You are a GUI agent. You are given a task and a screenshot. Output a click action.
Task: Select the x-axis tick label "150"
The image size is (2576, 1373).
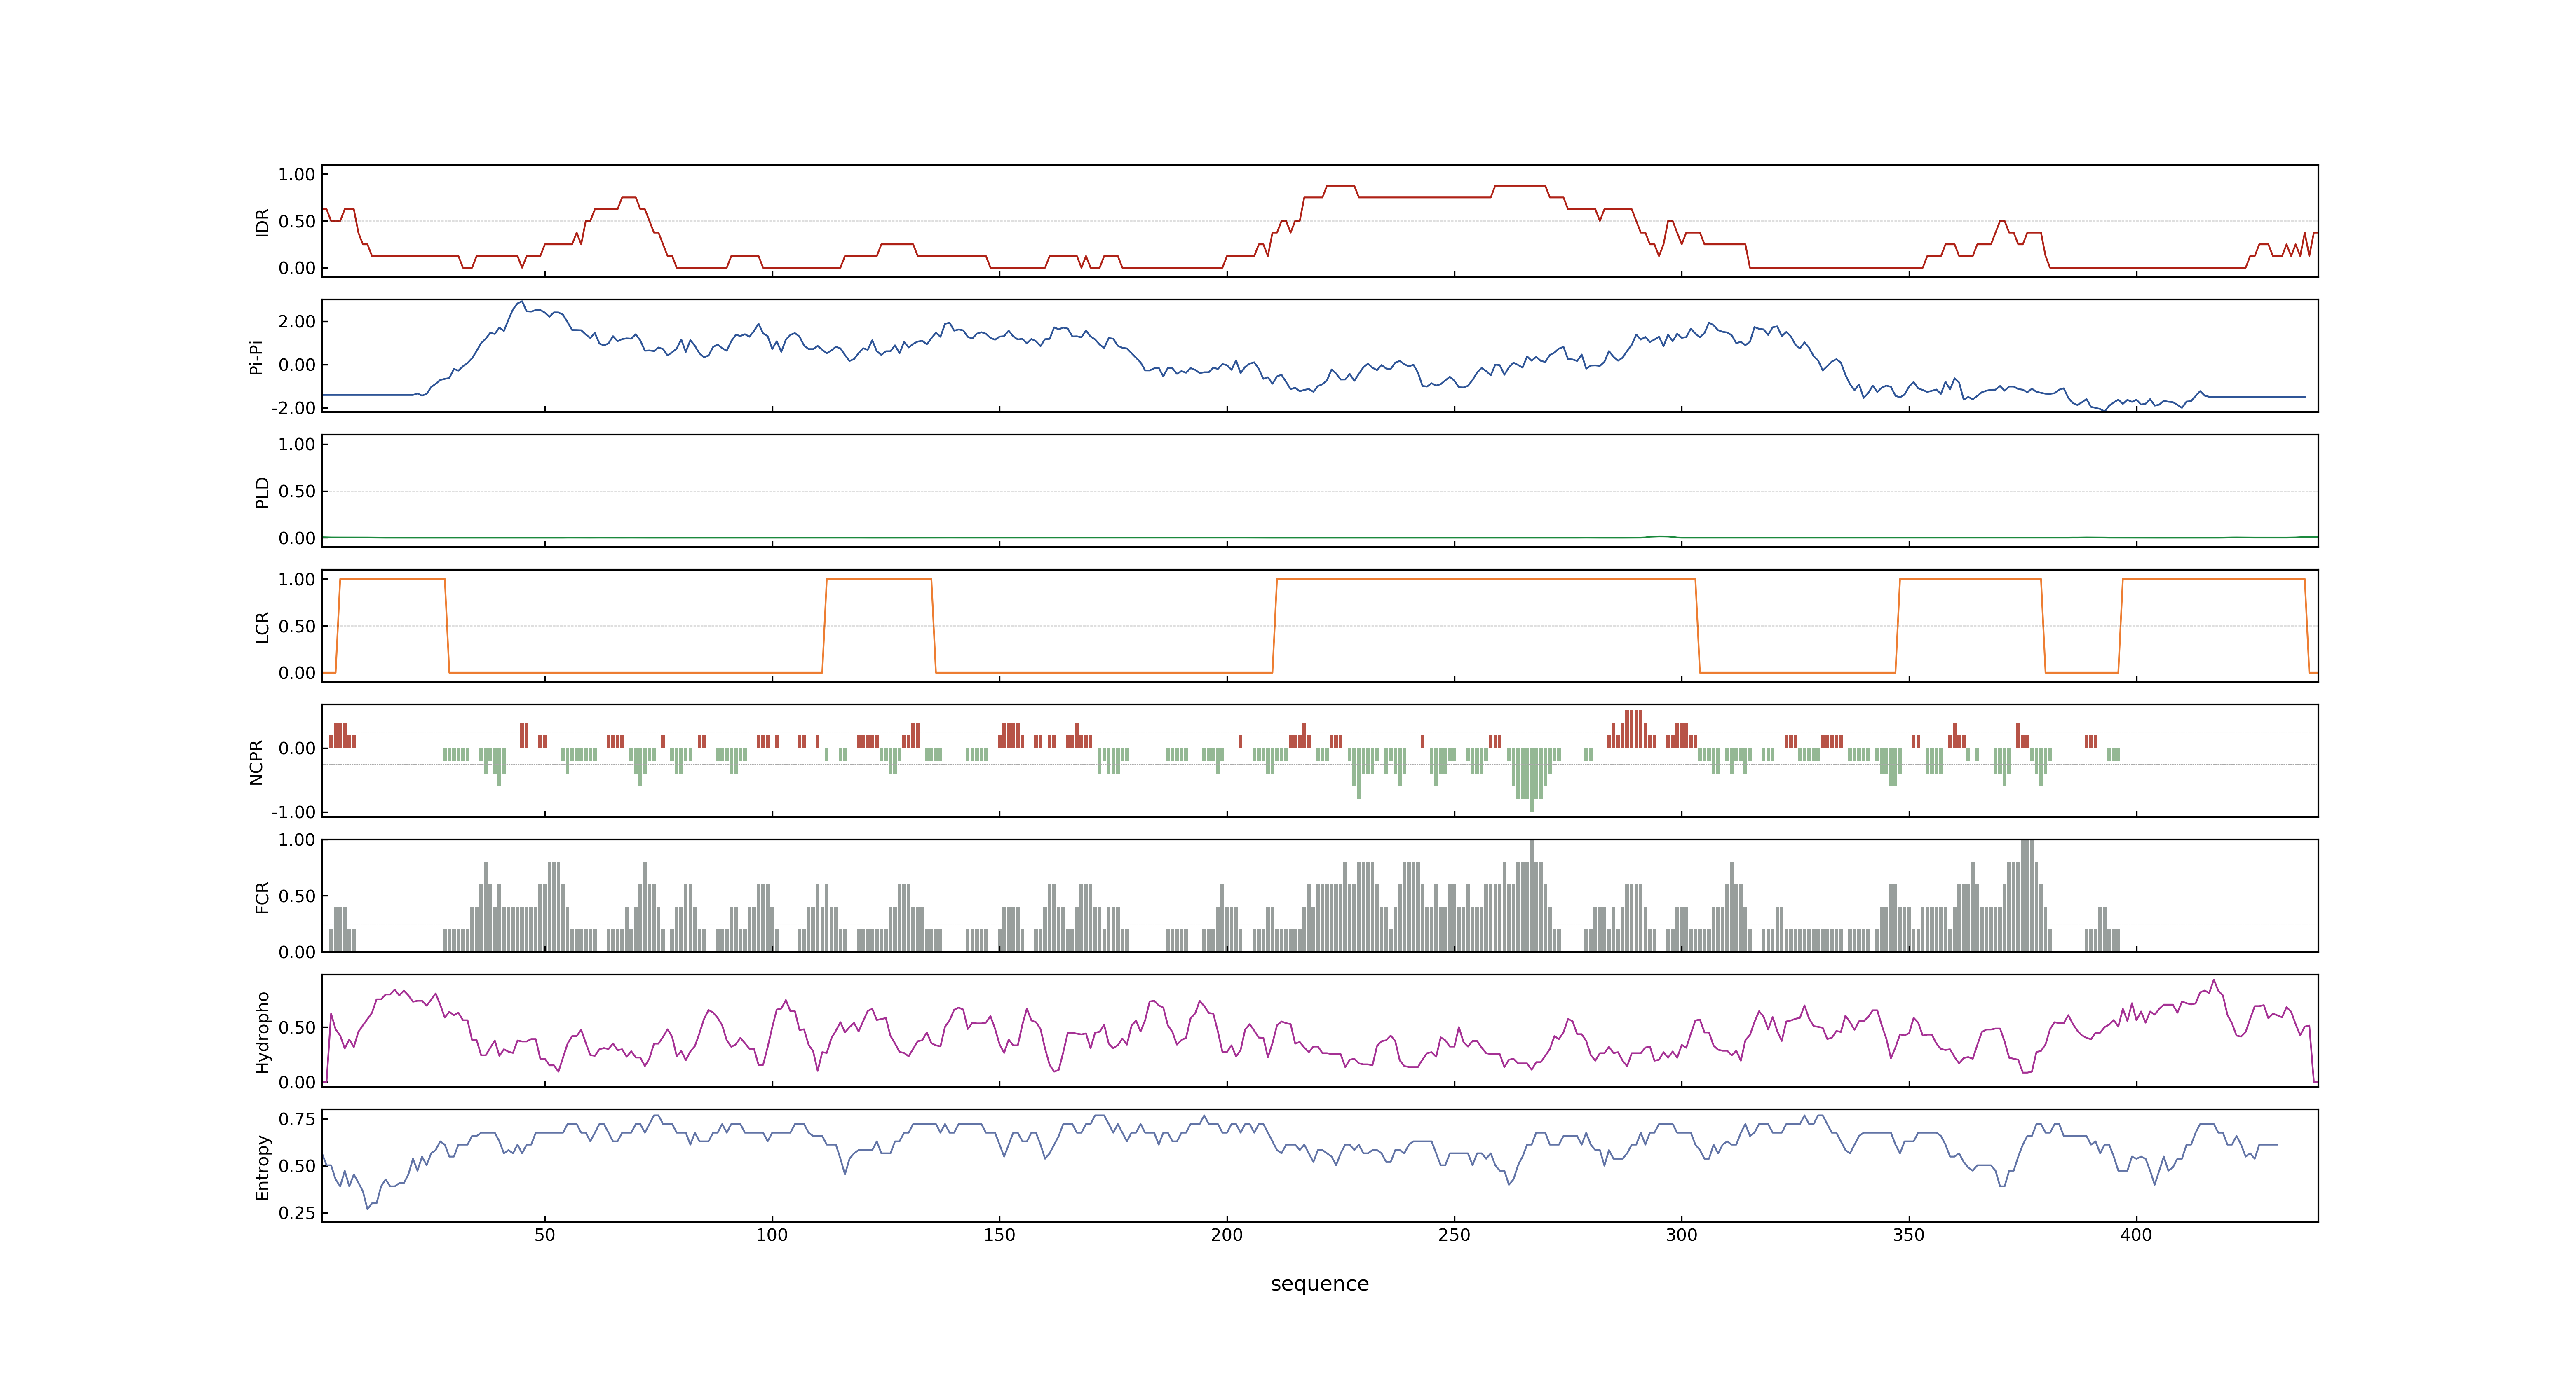(999, 1235)
